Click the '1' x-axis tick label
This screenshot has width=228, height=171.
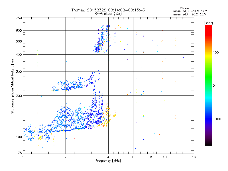23,157
